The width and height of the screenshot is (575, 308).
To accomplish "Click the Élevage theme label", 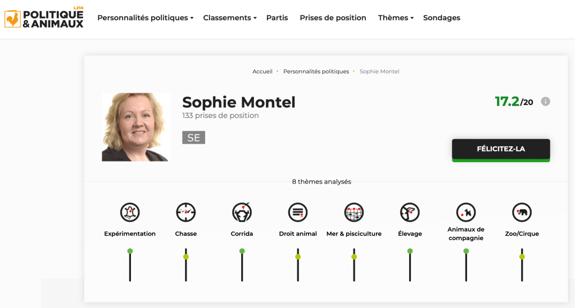I will click(x=410, y=233).
